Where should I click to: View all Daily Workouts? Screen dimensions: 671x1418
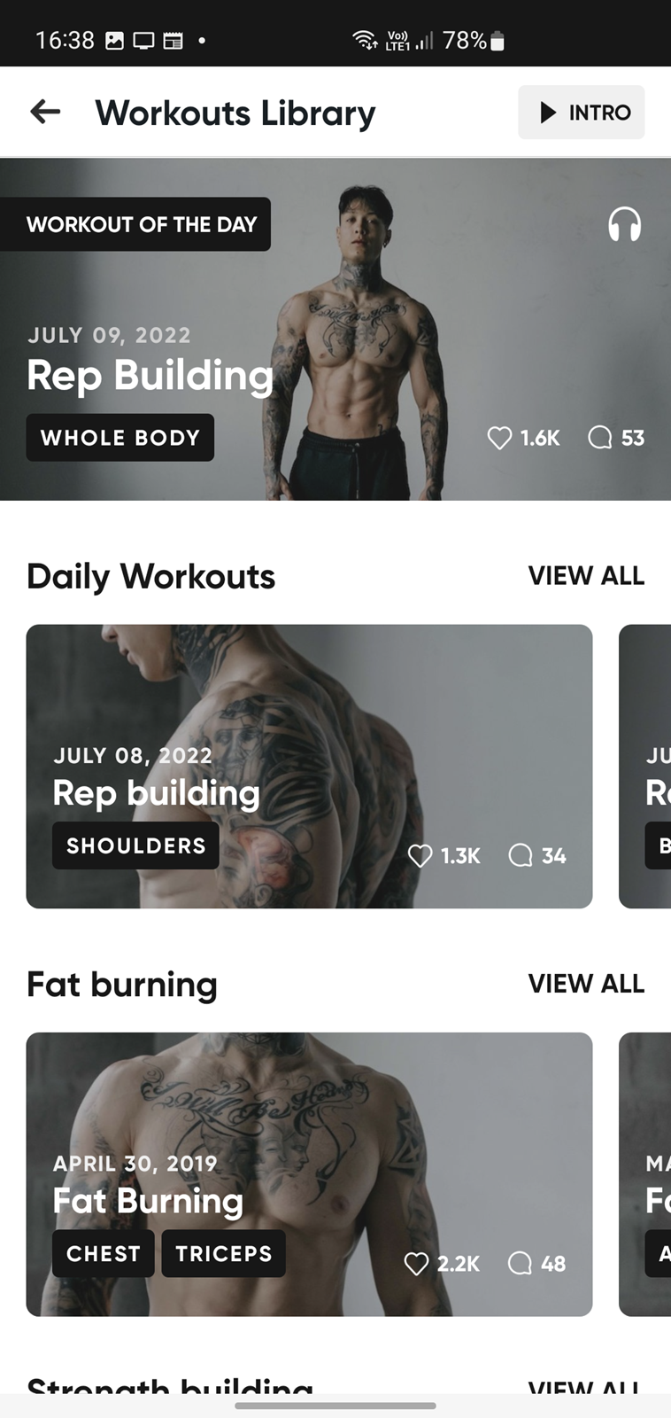pos(586,576)
